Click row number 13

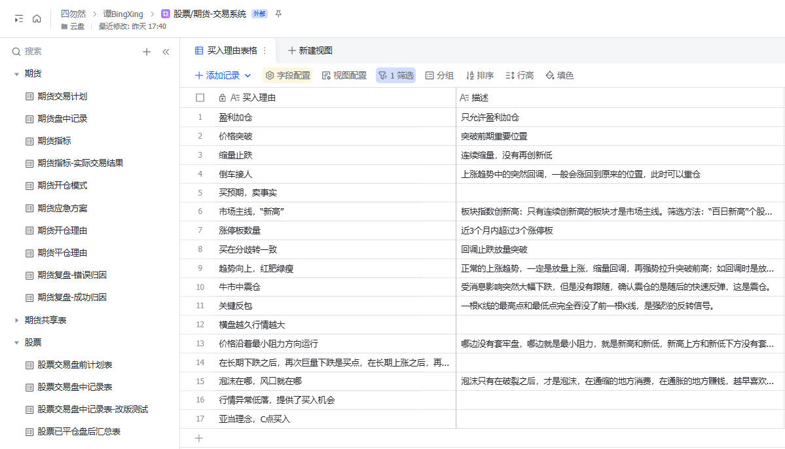[x=200, y=344]
